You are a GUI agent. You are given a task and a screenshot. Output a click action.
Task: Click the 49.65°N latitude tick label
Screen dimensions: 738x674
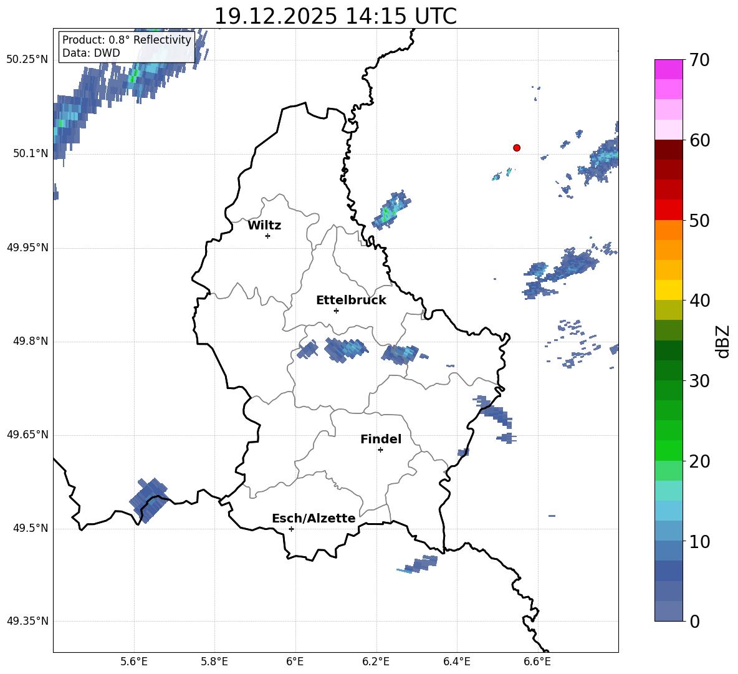pyautogui.click(x=27, y=435)
